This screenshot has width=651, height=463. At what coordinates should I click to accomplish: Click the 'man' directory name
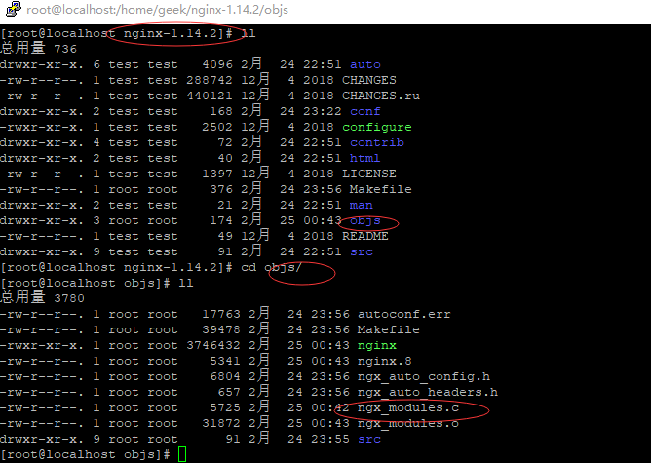point(362,205)
